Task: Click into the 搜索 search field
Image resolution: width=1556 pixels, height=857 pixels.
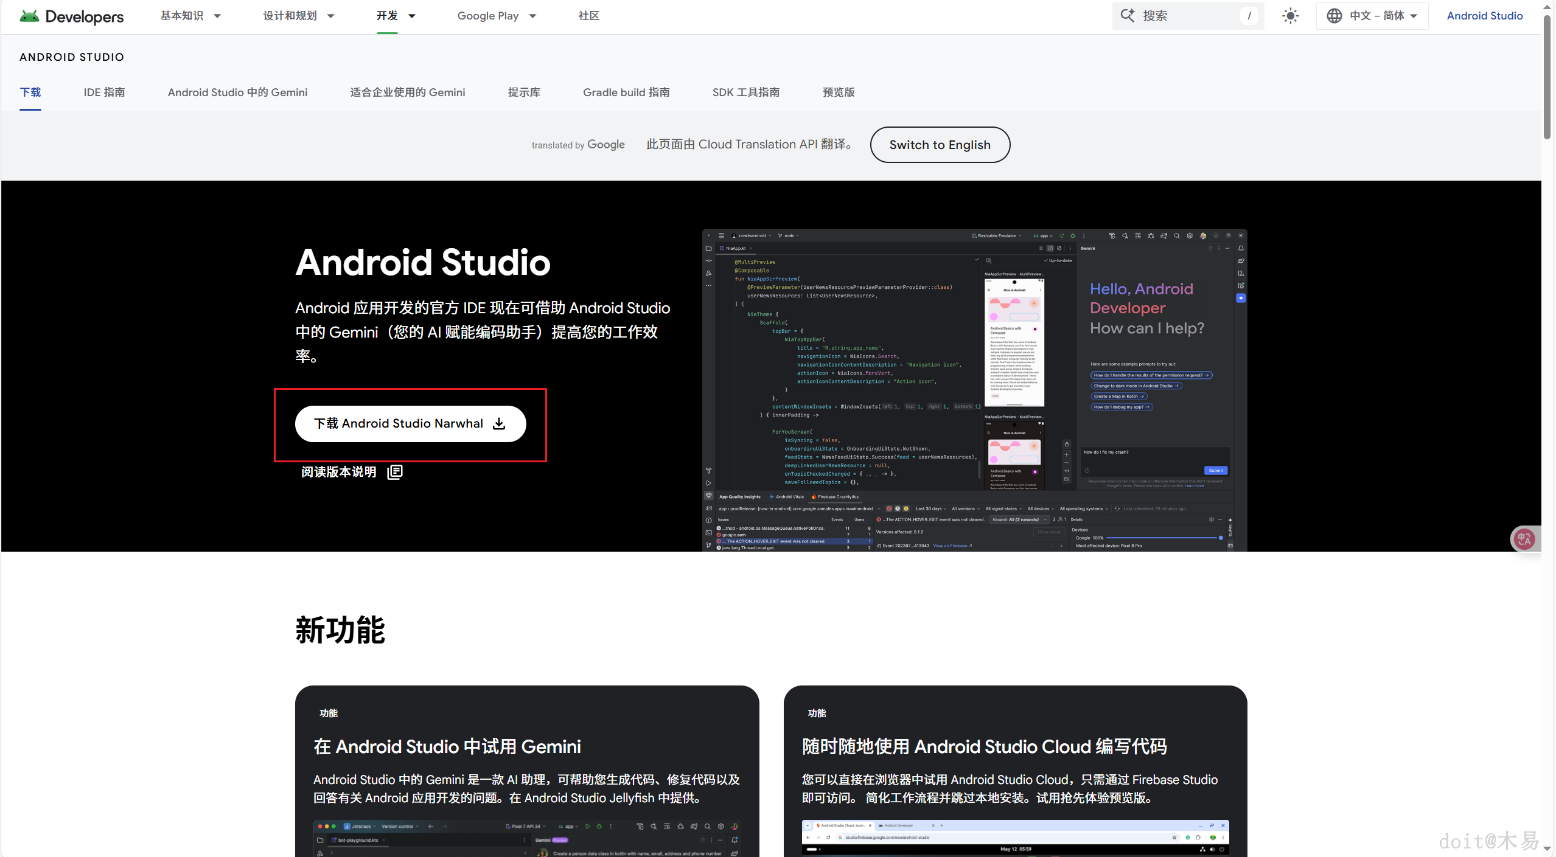Action: 1187,16
